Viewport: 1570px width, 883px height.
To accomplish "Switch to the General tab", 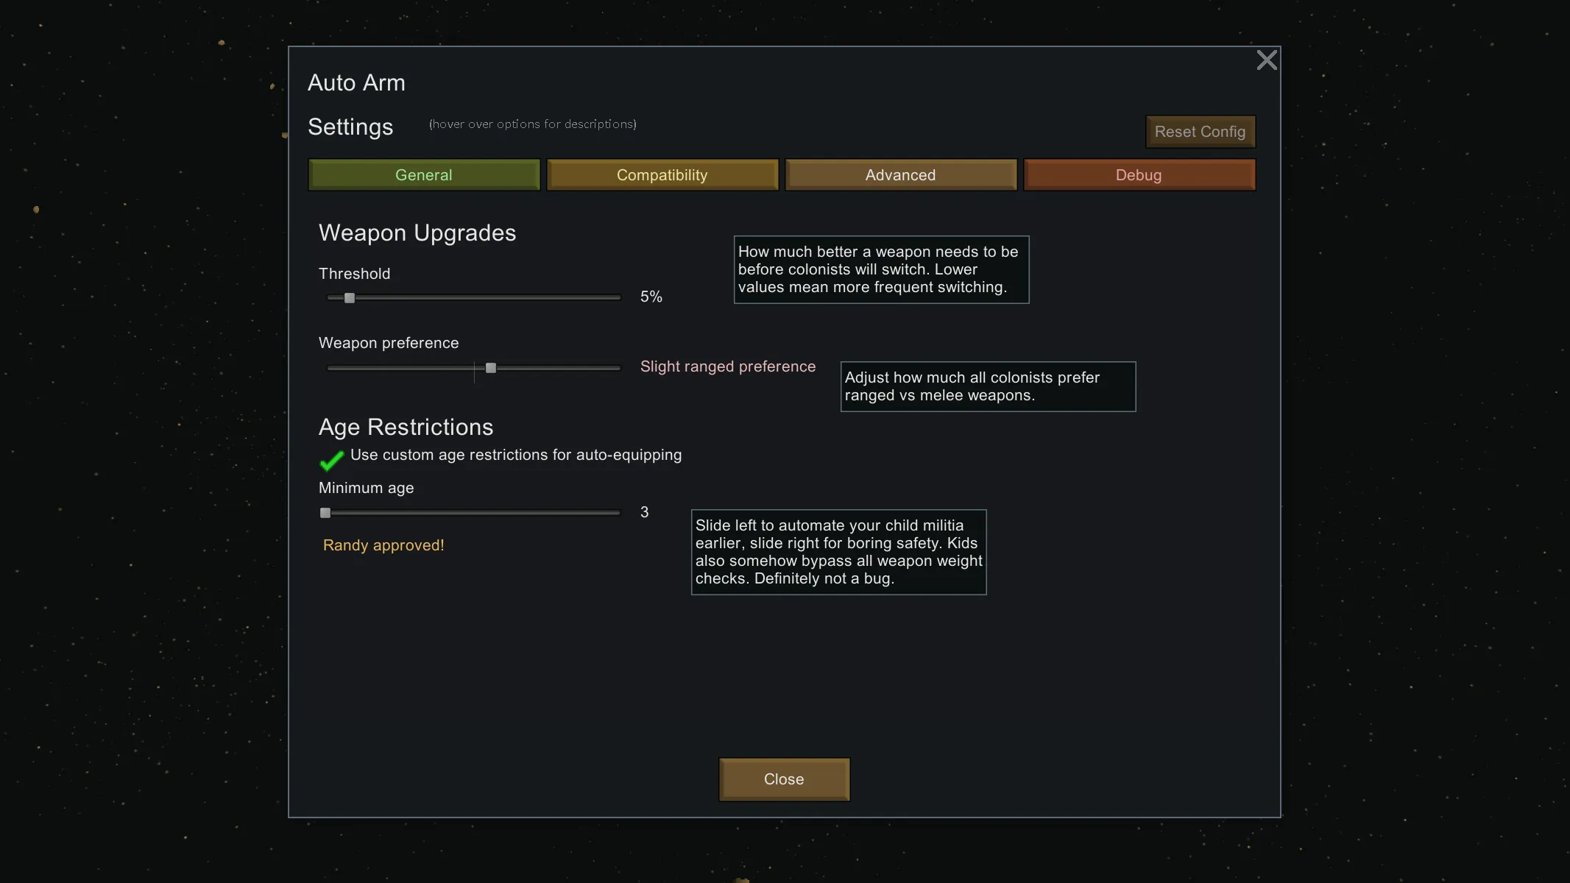I will click(x=424, y=175).
